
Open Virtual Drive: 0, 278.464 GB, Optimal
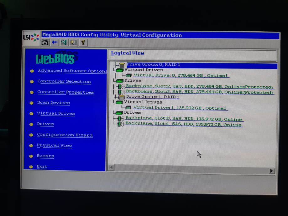tap(181, 75)
